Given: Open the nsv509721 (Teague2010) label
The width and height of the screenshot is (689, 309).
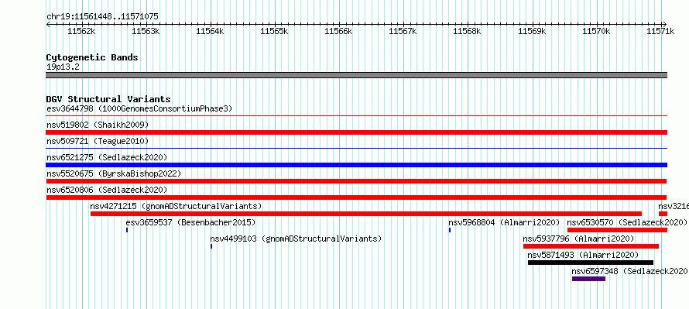Looking at the screenshot, I should coord(98,141).
